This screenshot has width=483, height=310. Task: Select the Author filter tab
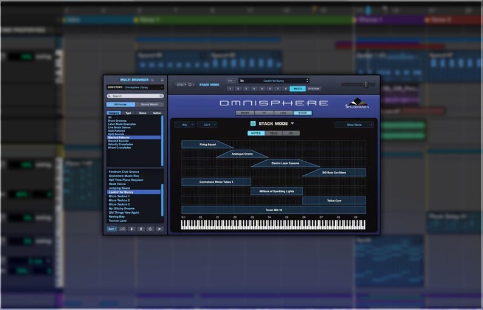[157, 113]
